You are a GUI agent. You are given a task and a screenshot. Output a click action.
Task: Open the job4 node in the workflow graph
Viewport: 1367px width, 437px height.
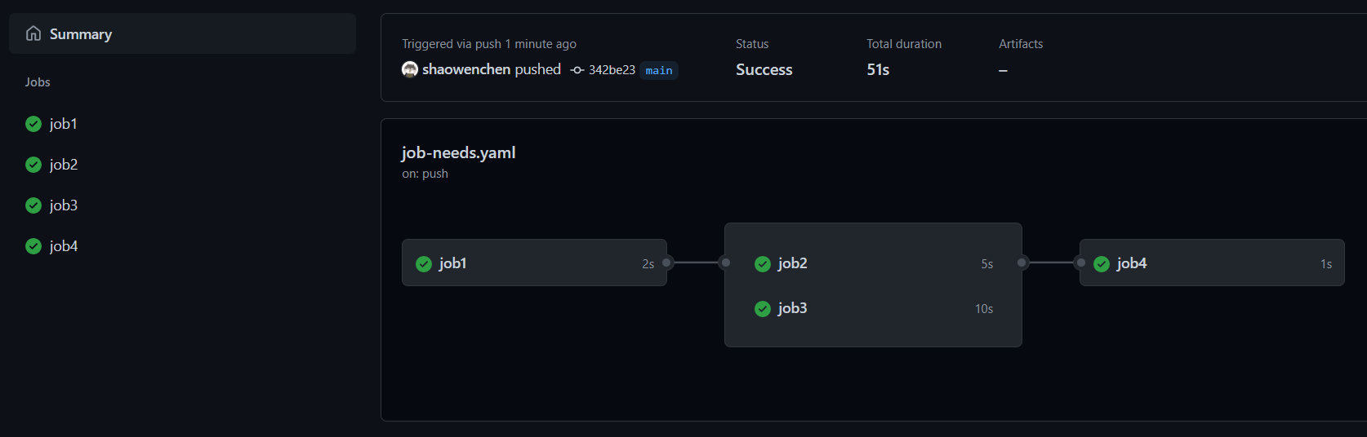click(x=1212, y=263)
